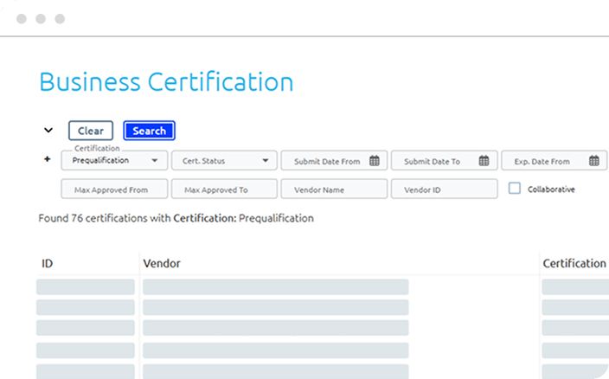The width and height of the screenshot is (609, 379).
Task: Click the Business Certification page title
Action: click(x=166, y=82)
